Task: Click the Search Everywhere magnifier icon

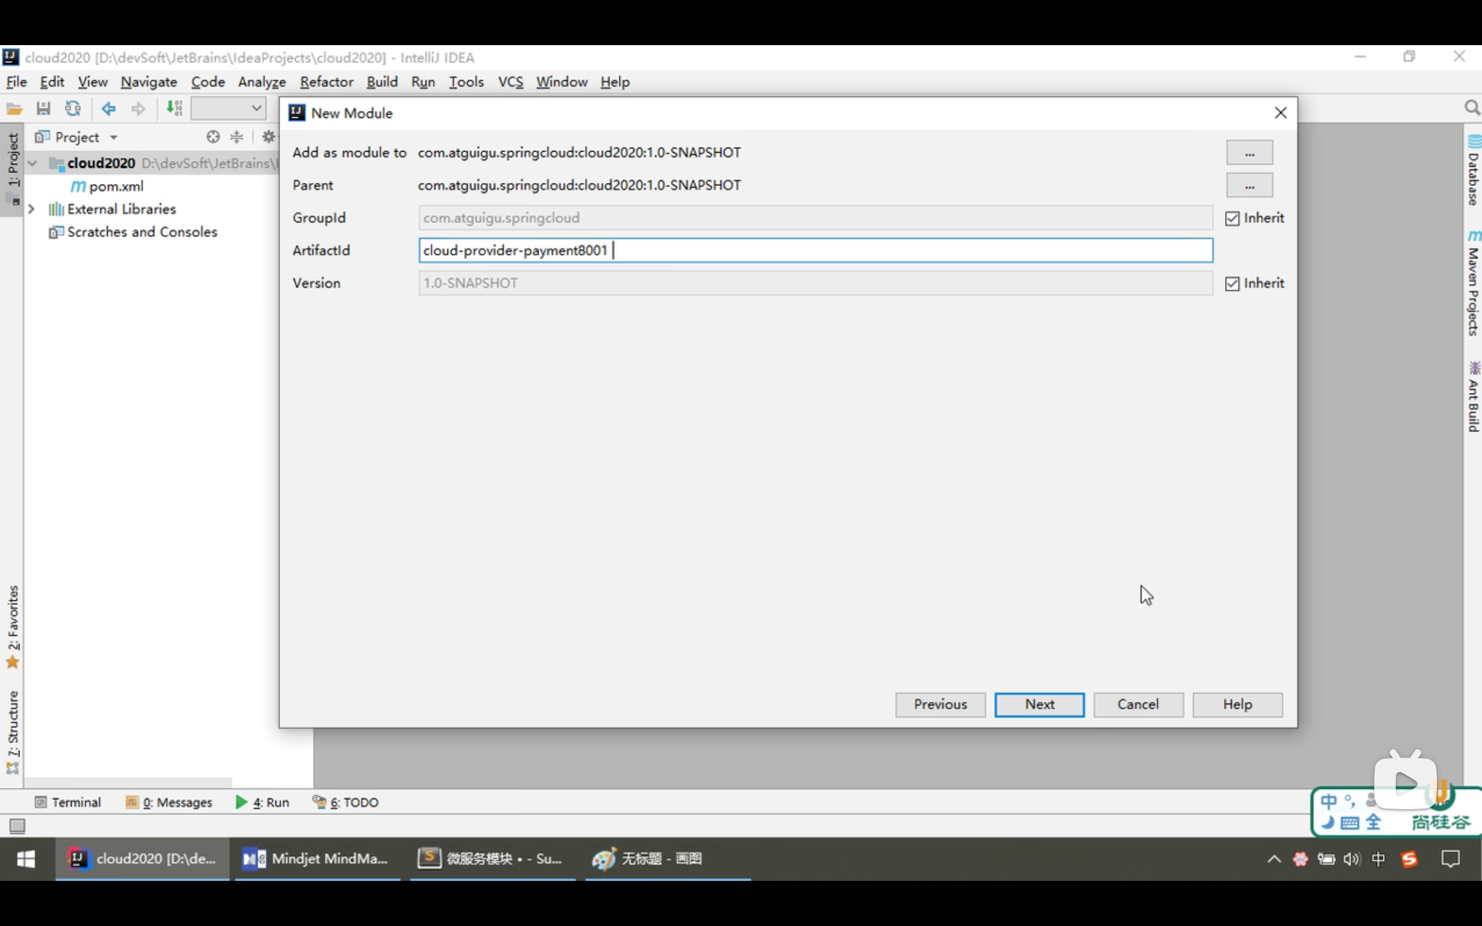Action: coord(1472,108)
